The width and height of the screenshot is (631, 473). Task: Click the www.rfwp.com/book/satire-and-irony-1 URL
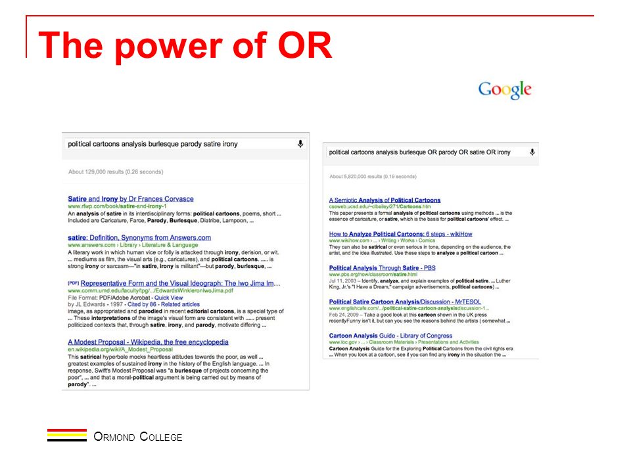coord(117,206)
